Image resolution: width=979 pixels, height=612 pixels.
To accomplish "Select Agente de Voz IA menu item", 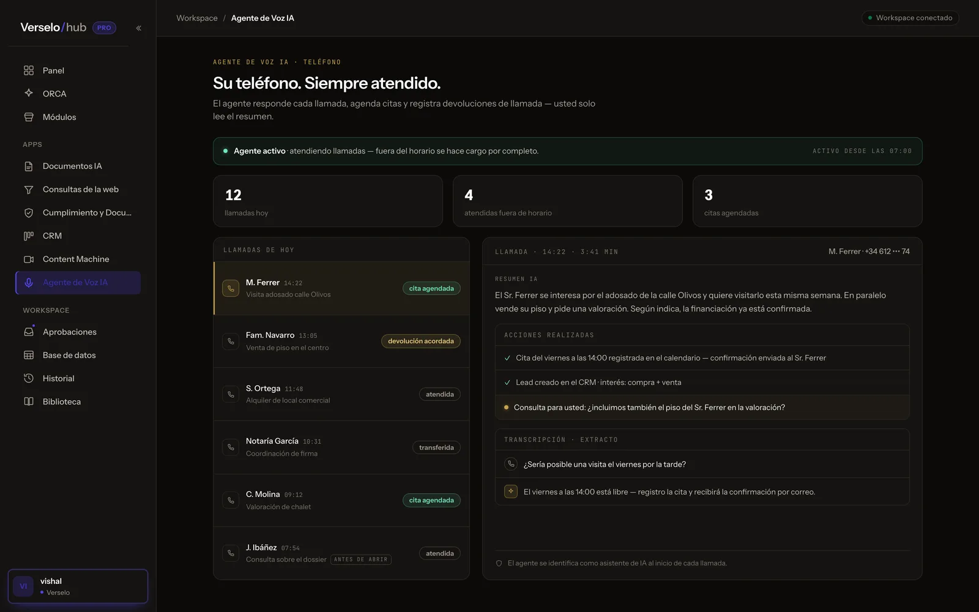I will coord(78,283).
